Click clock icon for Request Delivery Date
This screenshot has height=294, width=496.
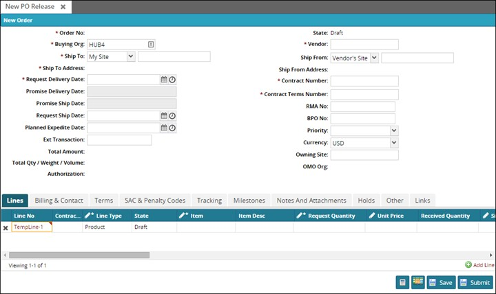(x=172, y=80)
